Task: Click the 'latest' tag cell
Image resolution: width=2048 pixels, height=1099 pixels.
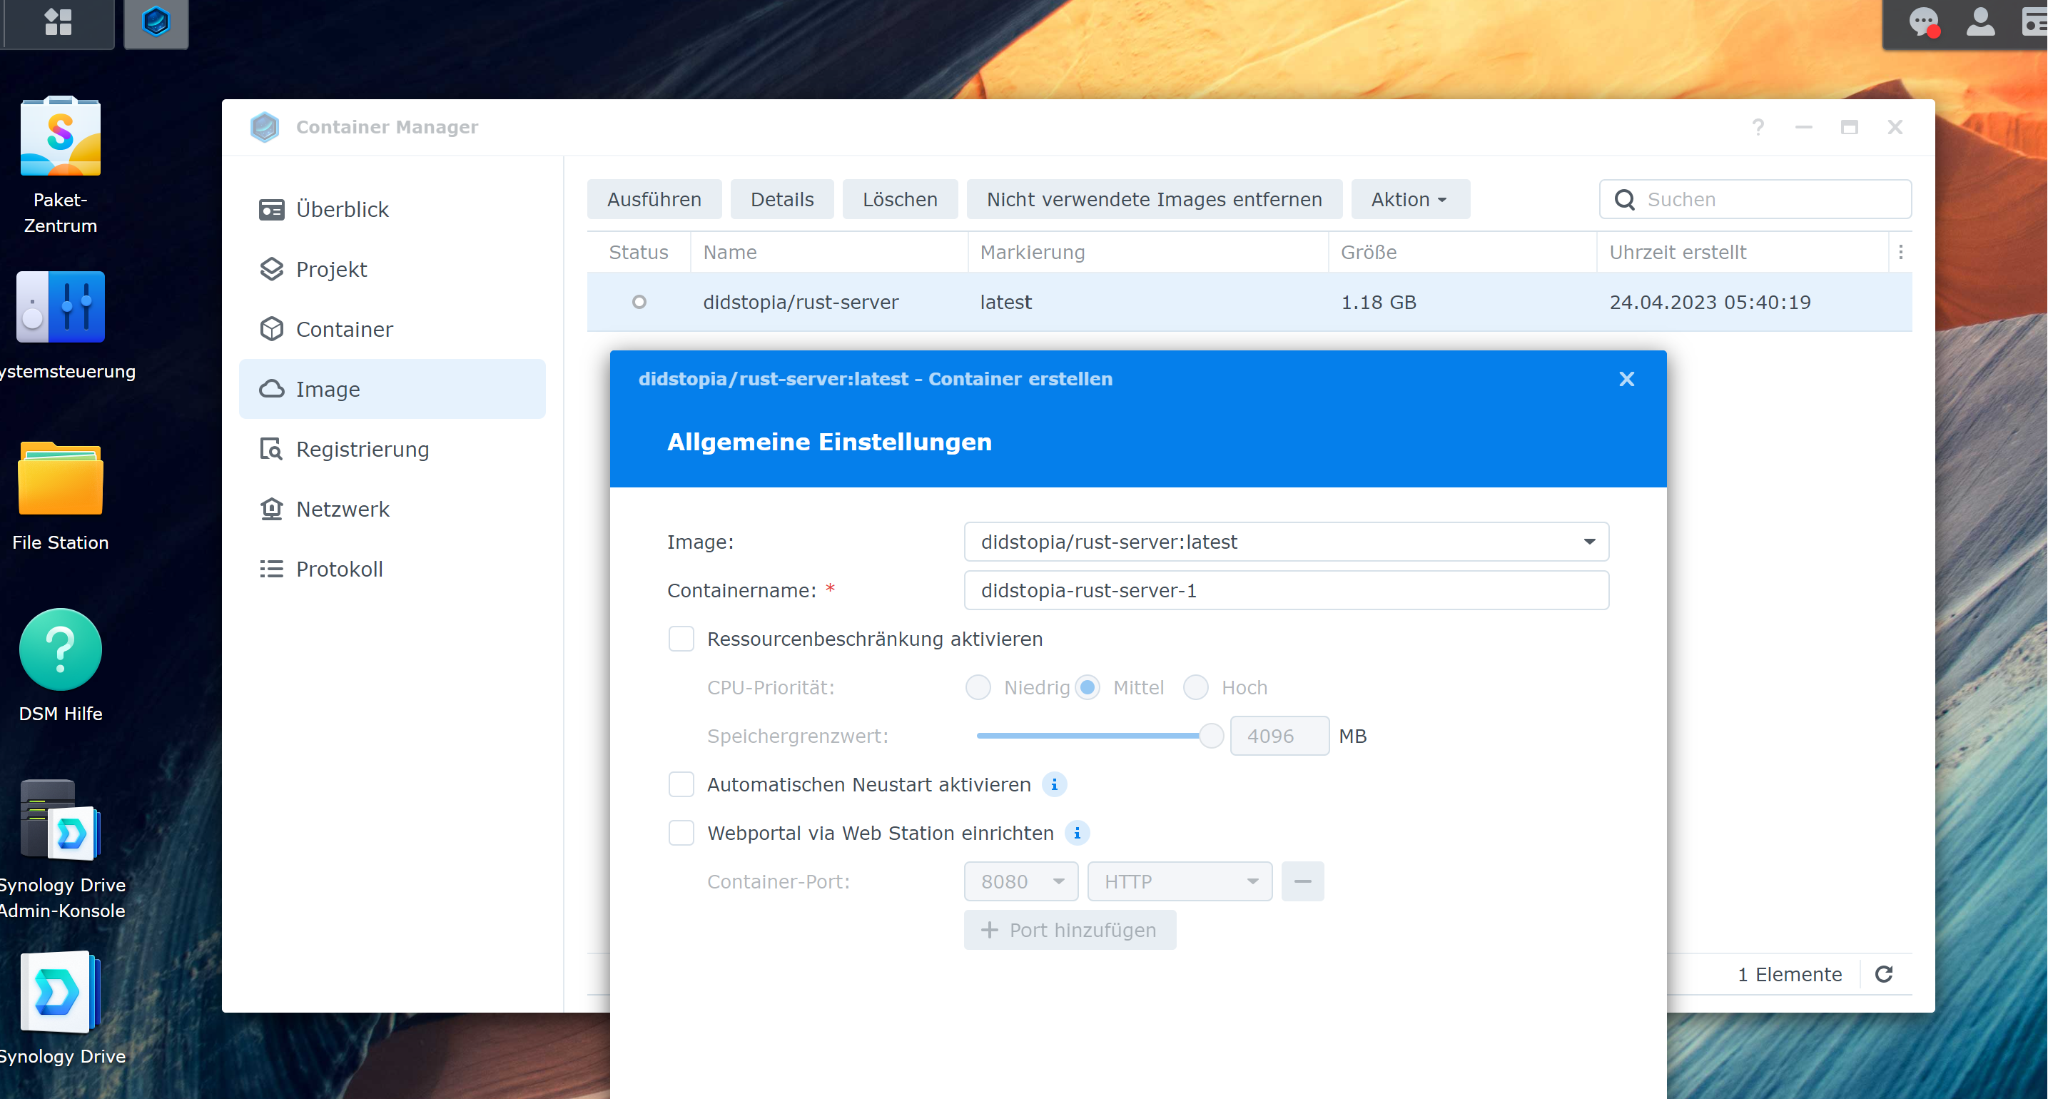Action: 1005,302
